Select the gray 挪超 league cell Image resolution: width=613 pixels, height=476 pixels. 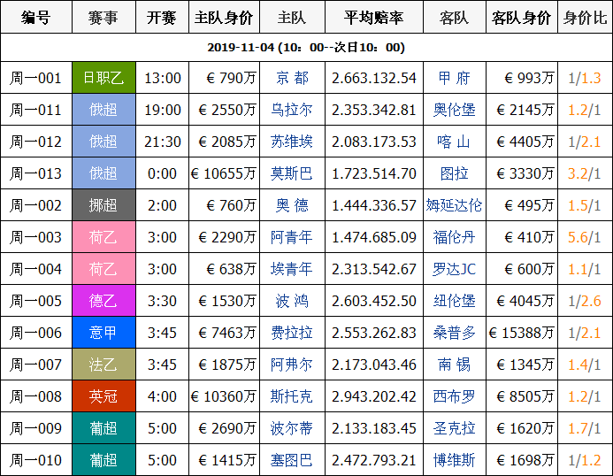[103, 205]
